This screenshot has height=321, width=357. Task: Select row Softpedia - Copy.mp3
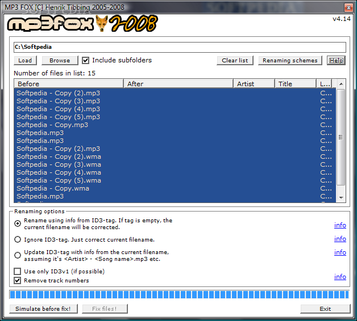[x=175, y=125]
